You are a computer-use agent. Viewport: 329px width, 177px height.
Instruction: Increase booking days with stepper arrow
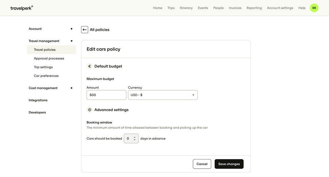point(135,137)
